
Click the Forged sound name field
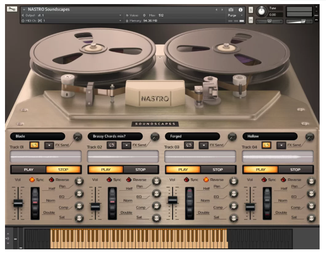click(192, 136)
